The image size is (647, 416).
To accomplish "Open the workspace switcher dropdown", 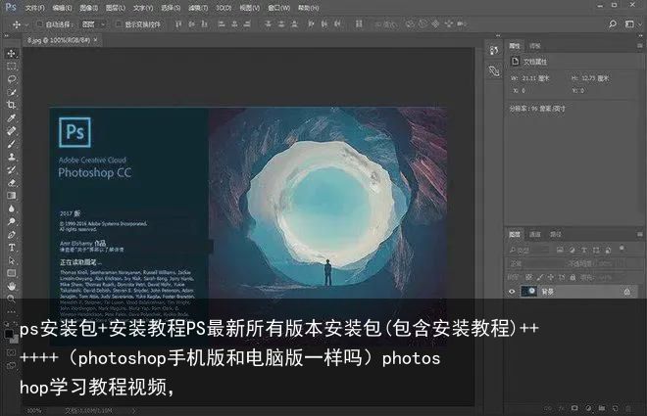I will (632, 24).
